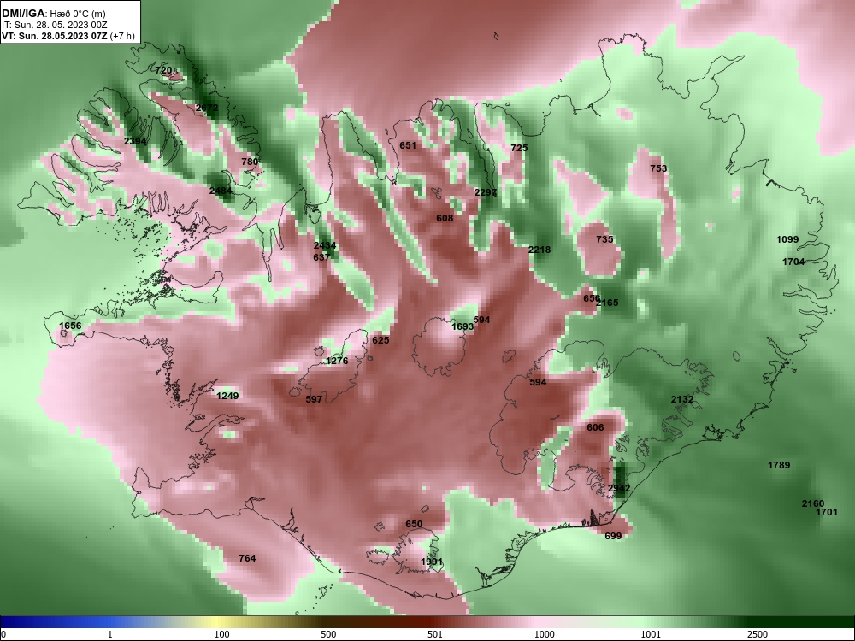Click the '500' color scale label
This screenshot has height=641, width=855.
point(328,634)
